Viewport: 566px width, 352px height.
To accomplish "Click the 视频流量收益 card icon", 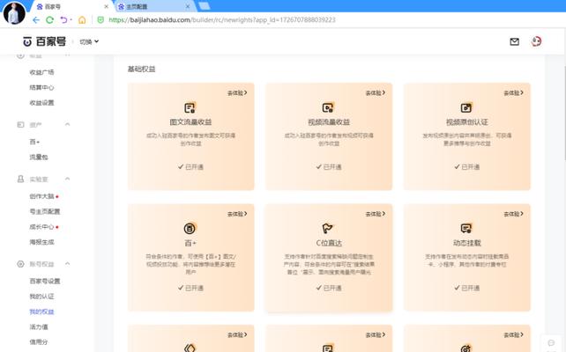I will coord(328,107).
